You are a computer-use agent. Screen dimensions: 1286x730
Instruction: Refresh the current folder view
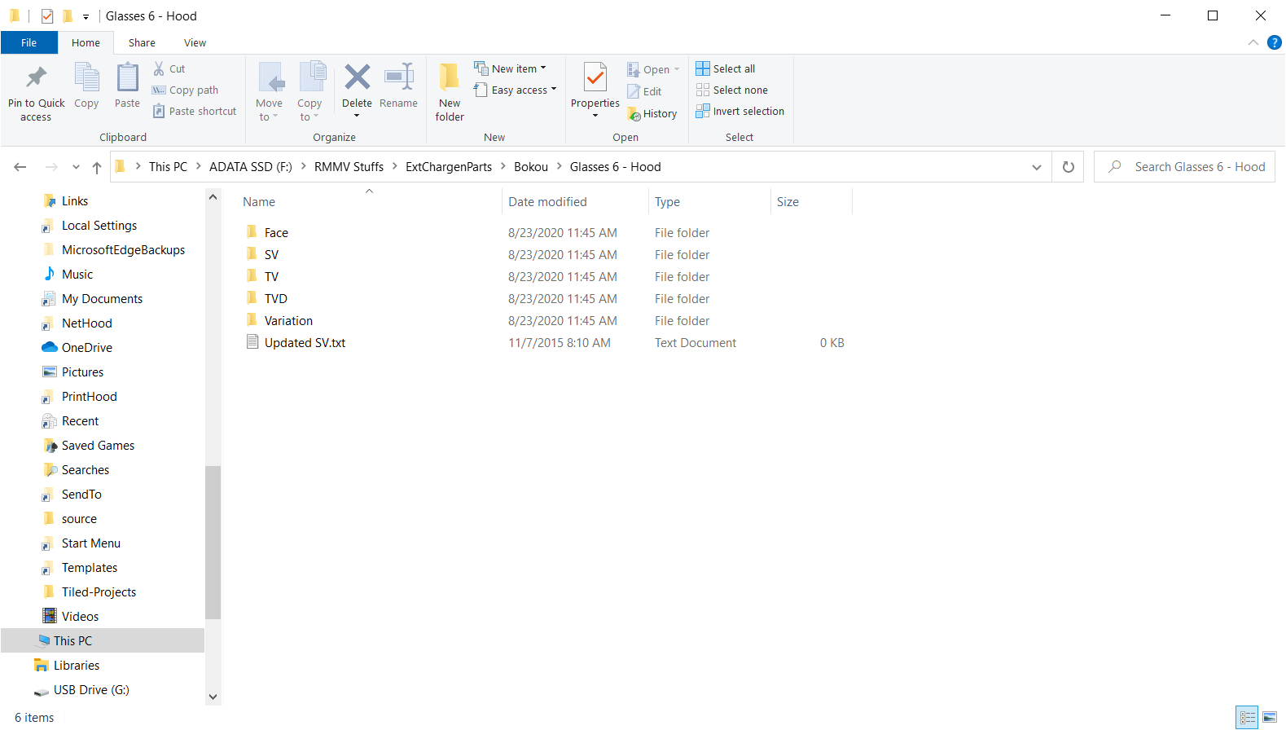coord(1069,167)
